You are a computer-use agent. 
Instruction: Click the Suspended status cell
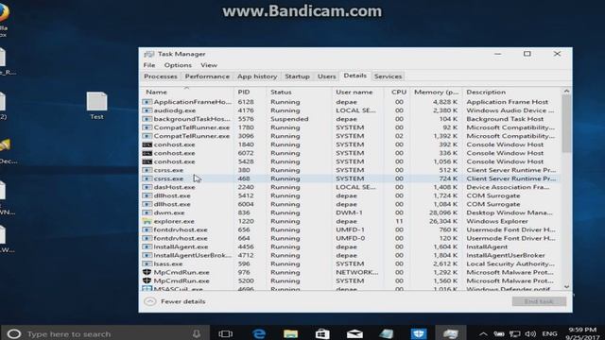pos(289,119)
